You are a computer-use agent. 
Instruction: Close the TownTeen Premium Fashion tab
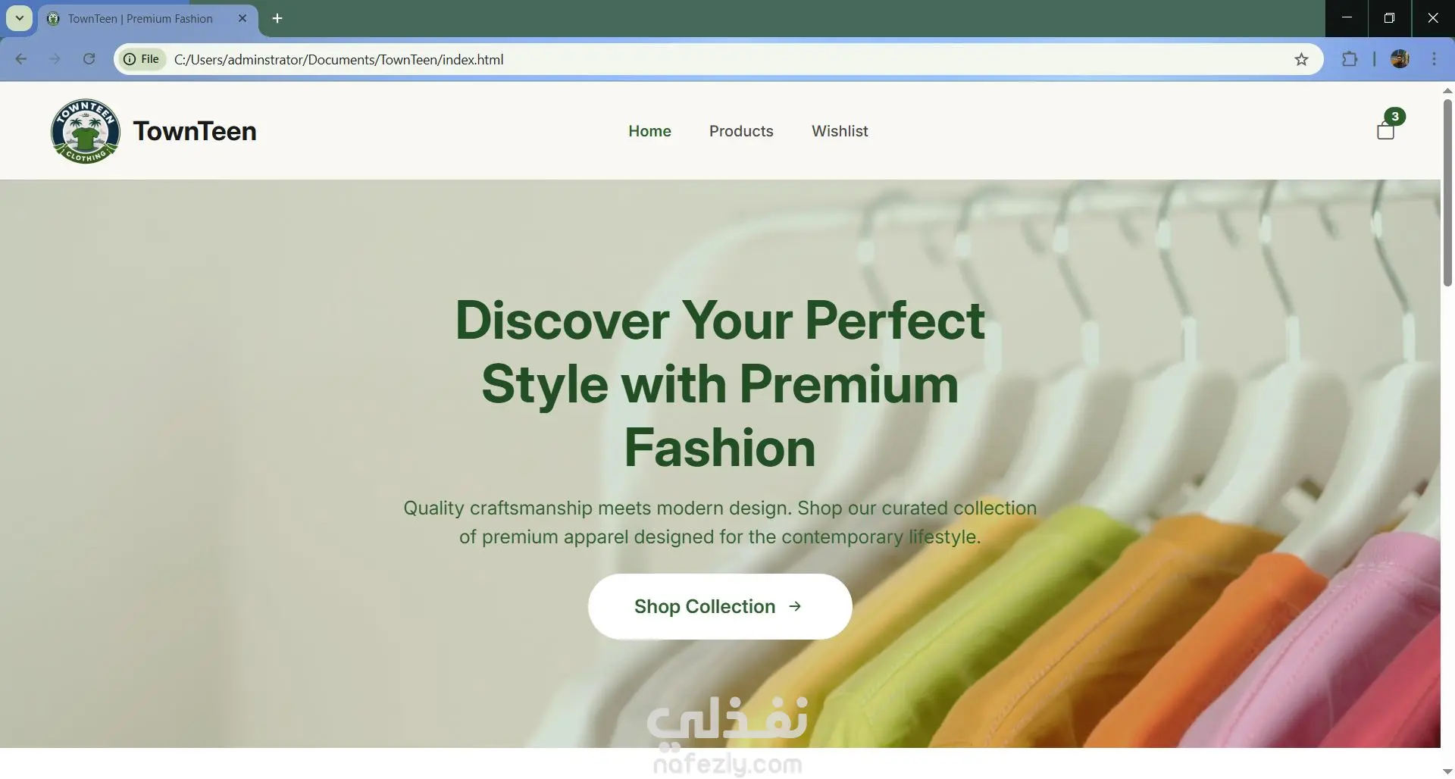[242, 18]
